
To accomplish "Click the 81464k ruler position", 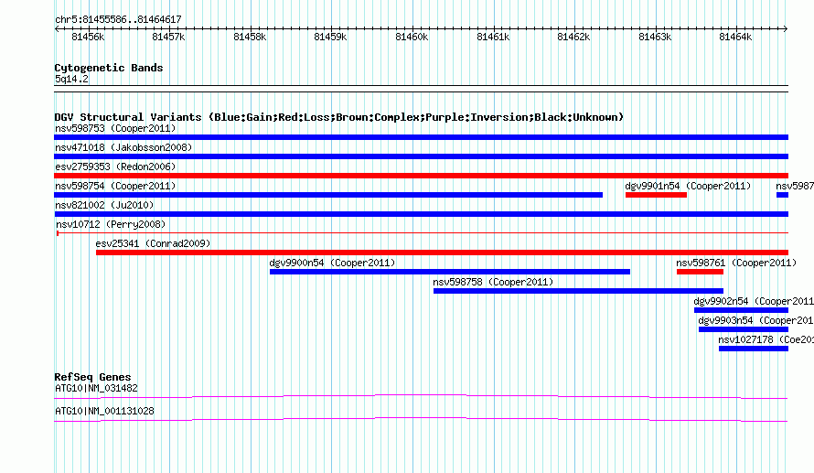I will pos(735,37).
